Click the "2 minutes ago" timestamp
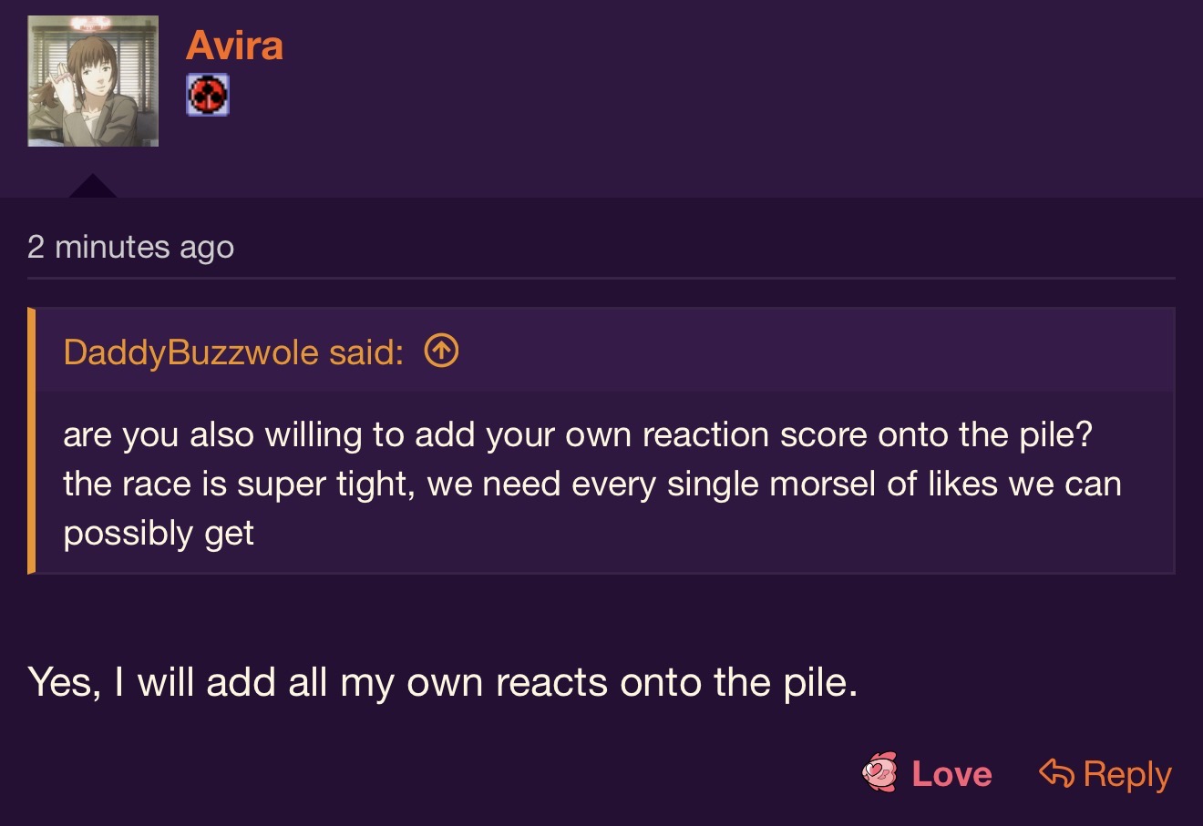The width and height of the screenshot is (1203, 826). [130, 247]
